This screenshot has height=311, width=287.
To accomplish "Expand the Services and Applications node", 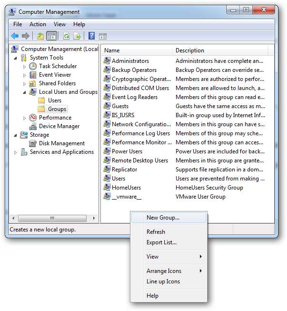I will [15, 152].
